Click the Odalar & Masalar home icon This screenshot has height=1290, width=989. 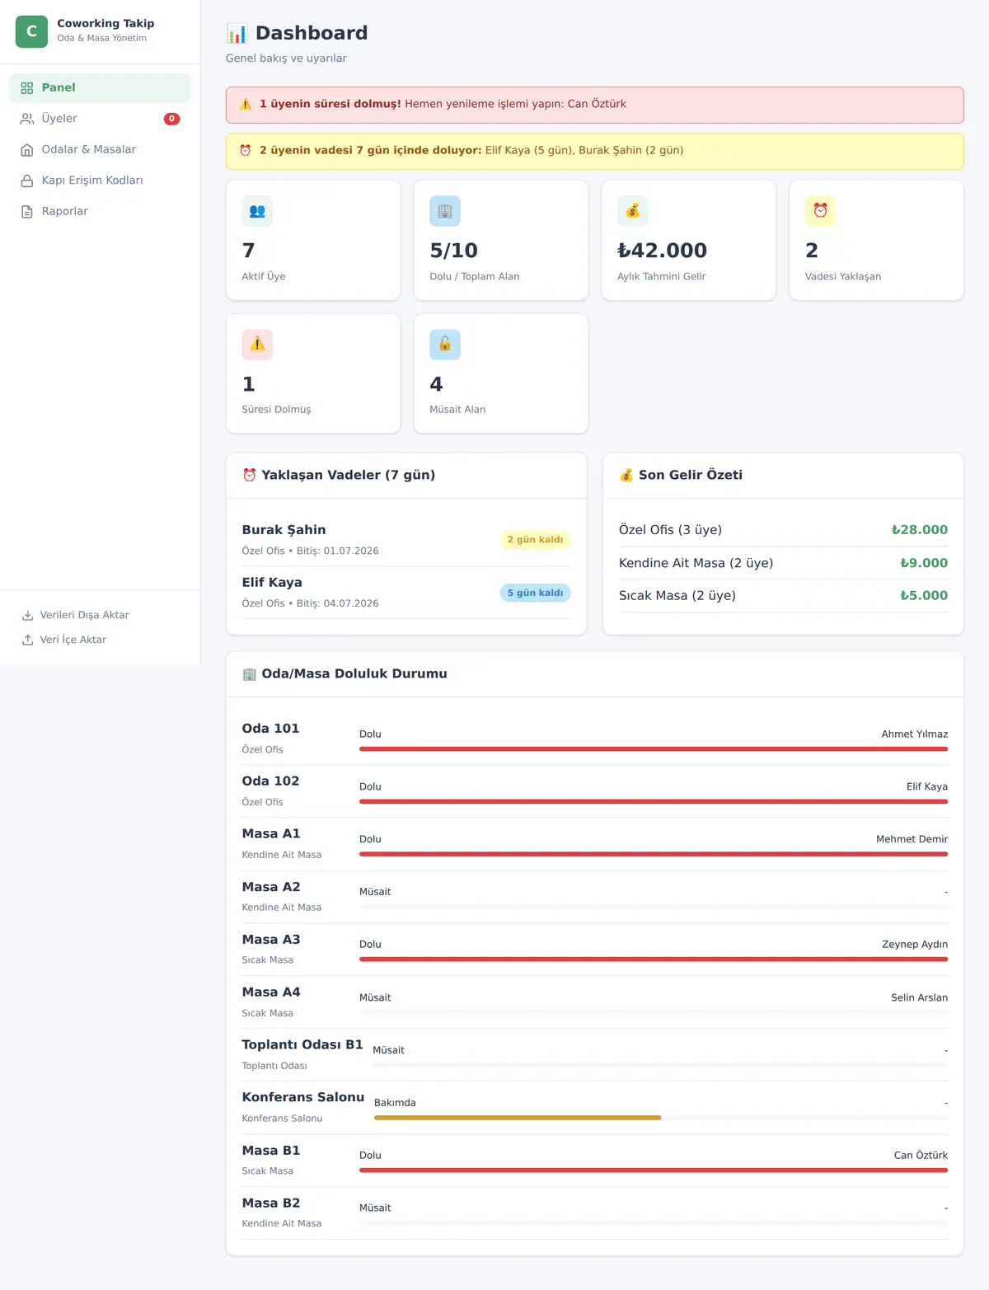tap(27, 150)
